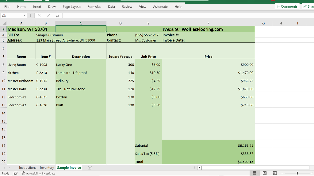Click the Living Room cell
Image resolution: width=314 pixels, height=176 pixels.
[x=17, y=65]
